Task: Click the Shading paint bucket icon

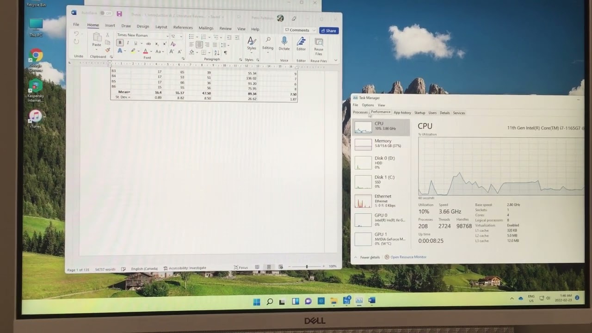Action: pos(192,52)
